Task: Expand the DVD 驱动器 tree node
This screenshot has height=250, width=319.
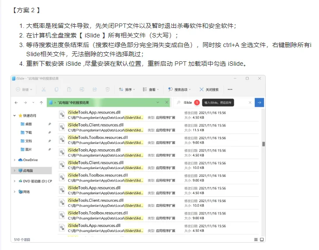Action: [15, 181]
